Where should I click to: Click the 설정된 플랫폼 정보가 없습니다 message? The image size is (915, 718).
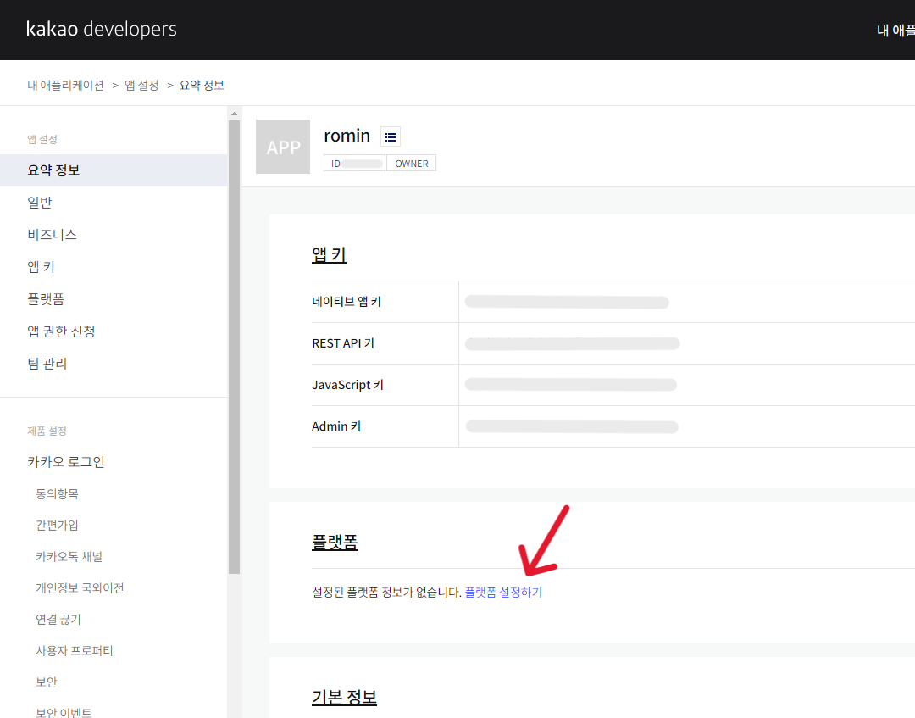pos(387,593)
